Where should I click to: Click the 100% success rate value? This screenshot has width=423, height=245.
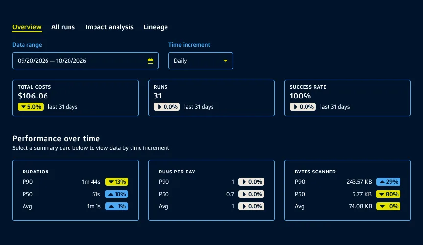(x=300, y=96)
